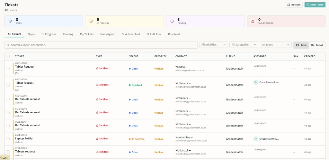Select checkbox for ticket #1352170F
This screenshot has width=329, height=160.
coord(8,126)
